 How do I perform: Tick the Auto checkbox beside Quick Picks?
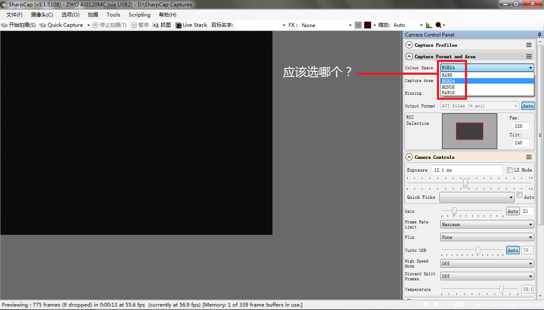point(519,195)
